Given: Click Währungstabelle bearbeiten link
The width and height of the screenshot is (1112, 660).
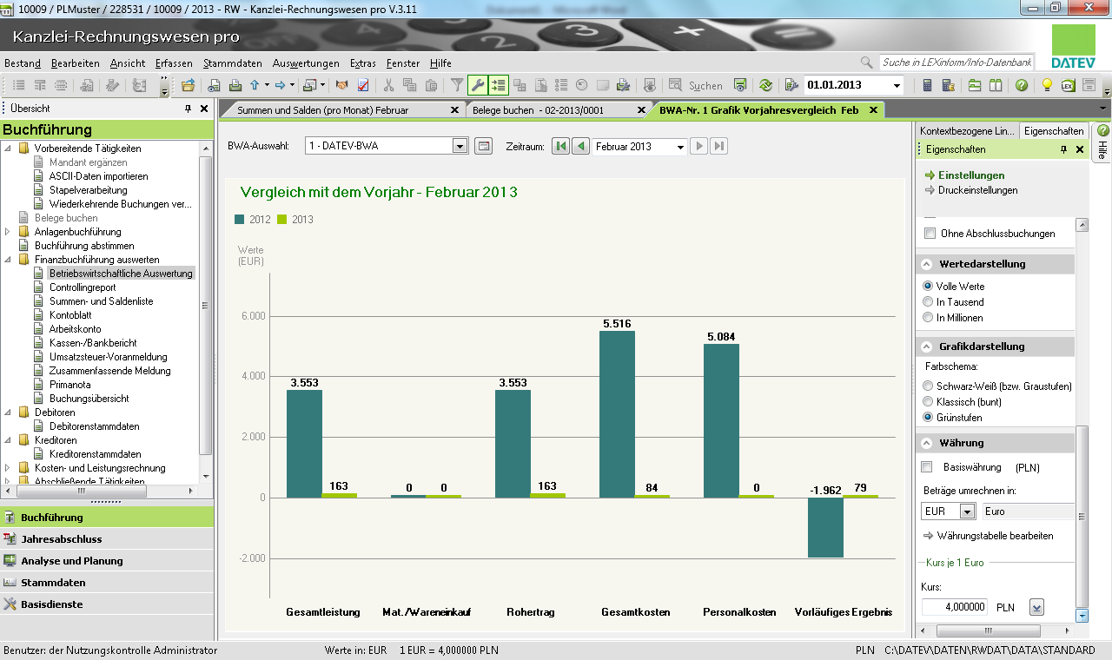Looking at the screenshot, I should click(x=996, y=536).
